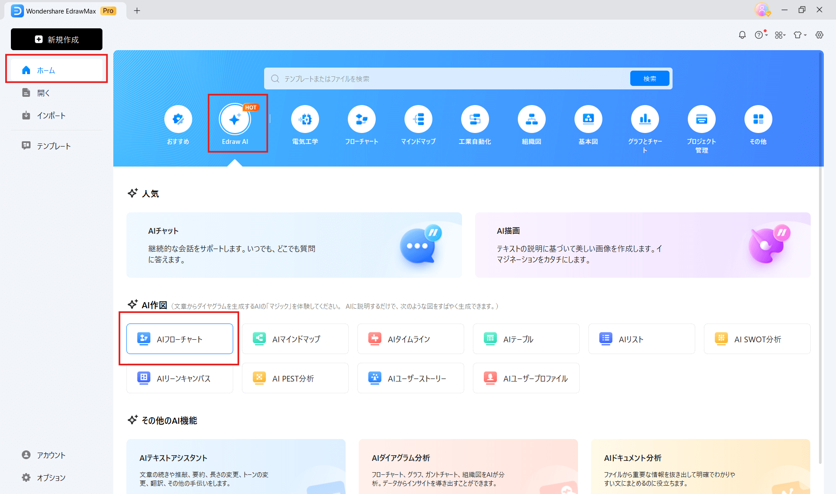Expand the help question-mark dropdown
The width and height of the screenshot is (836, 494).
(x=761, y=35)
